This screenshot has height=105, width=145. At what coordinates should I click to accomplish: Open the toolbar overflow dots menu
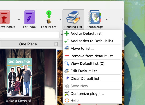tap(122, 20)
